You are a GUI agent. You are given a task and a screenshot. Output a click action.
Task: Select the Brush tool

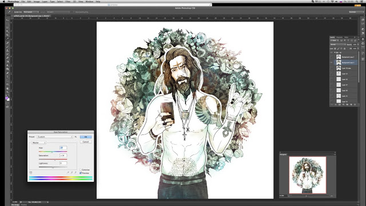[x=7, y=46]
